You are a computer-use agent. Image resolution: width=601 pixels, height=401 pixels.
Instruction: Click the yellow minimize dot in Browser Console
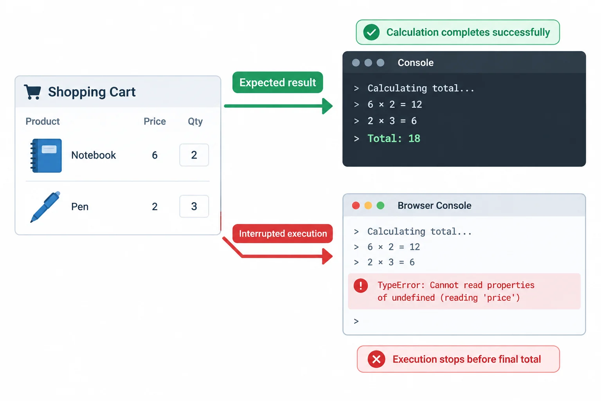(x=368, y=206)
